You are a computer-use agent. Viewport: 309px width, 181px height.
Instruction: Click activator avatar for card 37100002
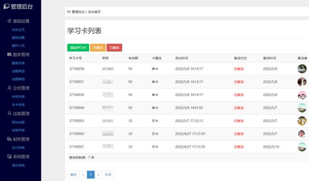click(x=302, y=134)
